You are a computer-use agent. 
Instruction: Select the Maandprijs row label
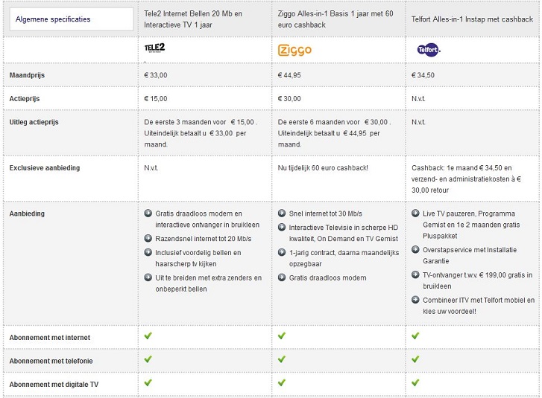27,75
